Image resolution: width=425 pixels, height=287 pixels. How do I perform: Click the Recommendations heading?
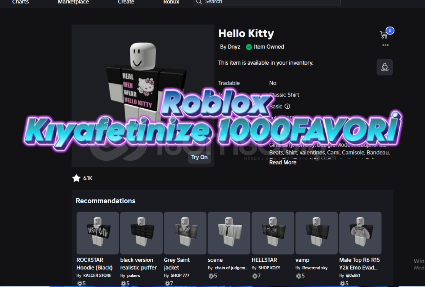coord(105,201)
